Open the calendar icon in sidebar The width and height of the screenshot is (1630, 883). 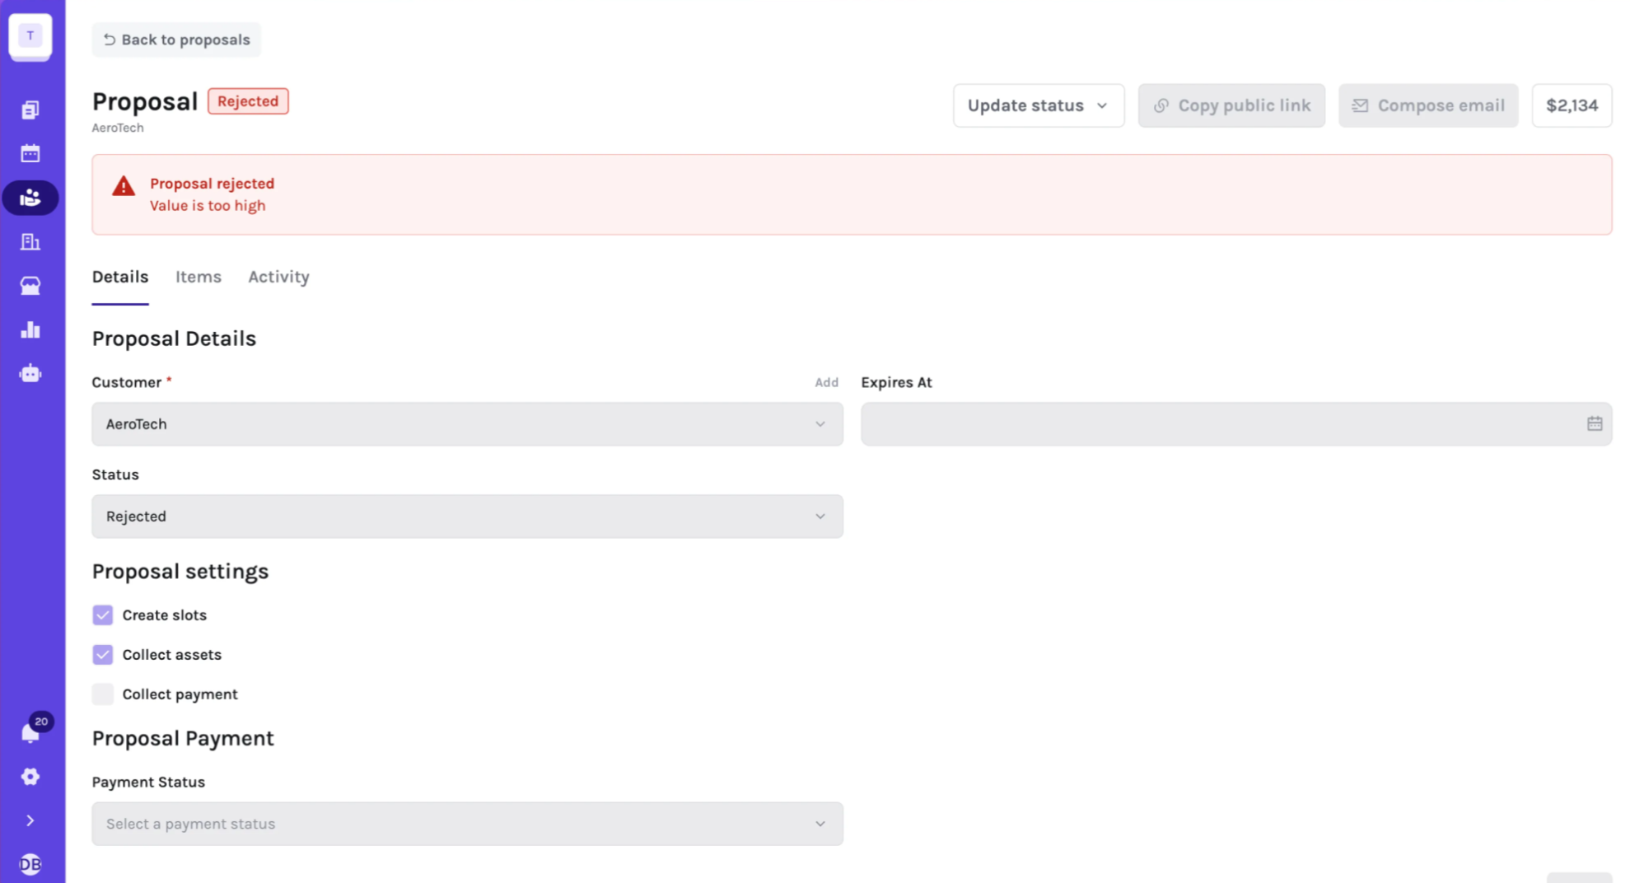pyautogui.click(x=30, y=153)
